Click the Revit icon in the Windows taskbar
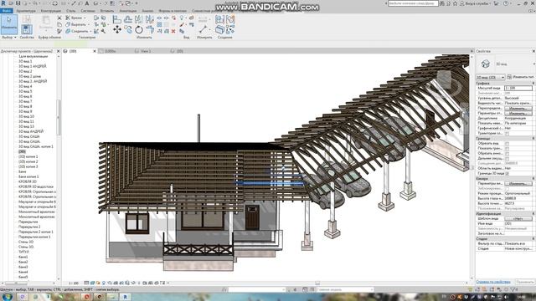Viewport: 536px width, 301px height. (x=125, y=297)
